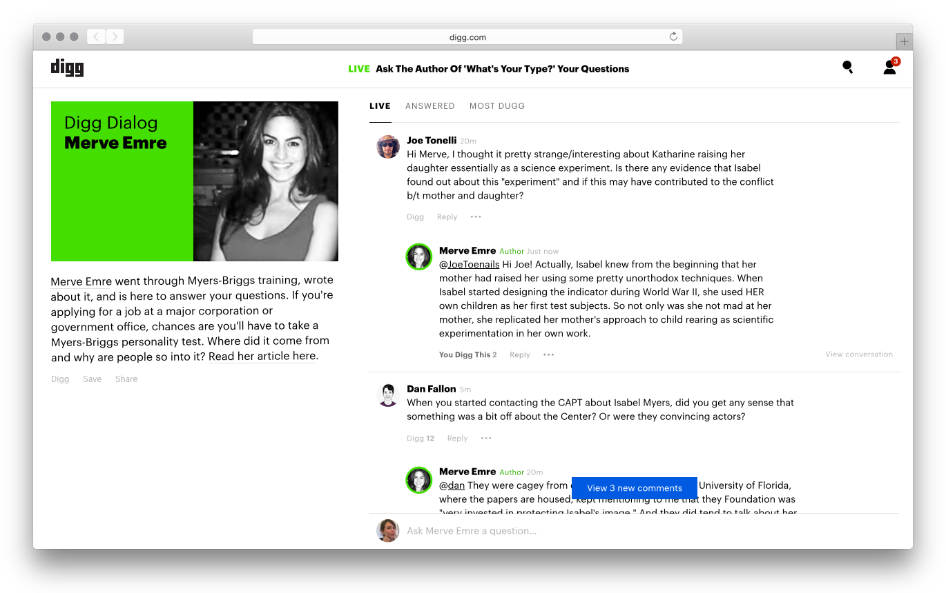
Task: Save the dialog in the left panel
Action: (x=92, y=379)
